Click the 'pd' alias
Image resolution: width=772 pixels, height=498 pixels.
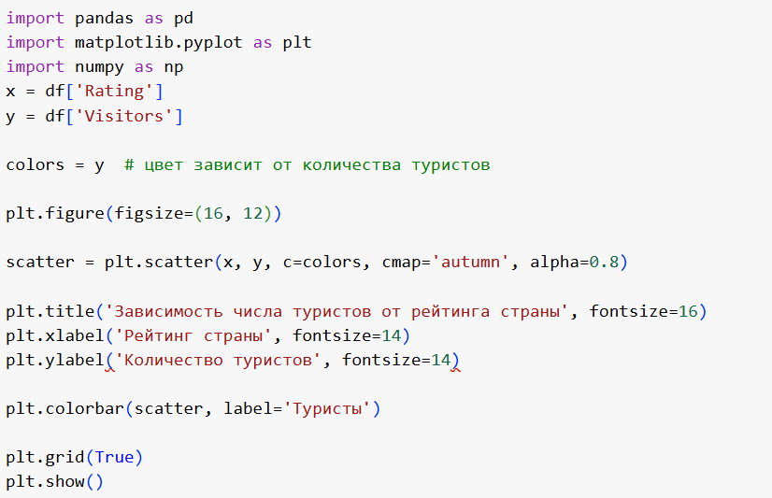[183, 20]
